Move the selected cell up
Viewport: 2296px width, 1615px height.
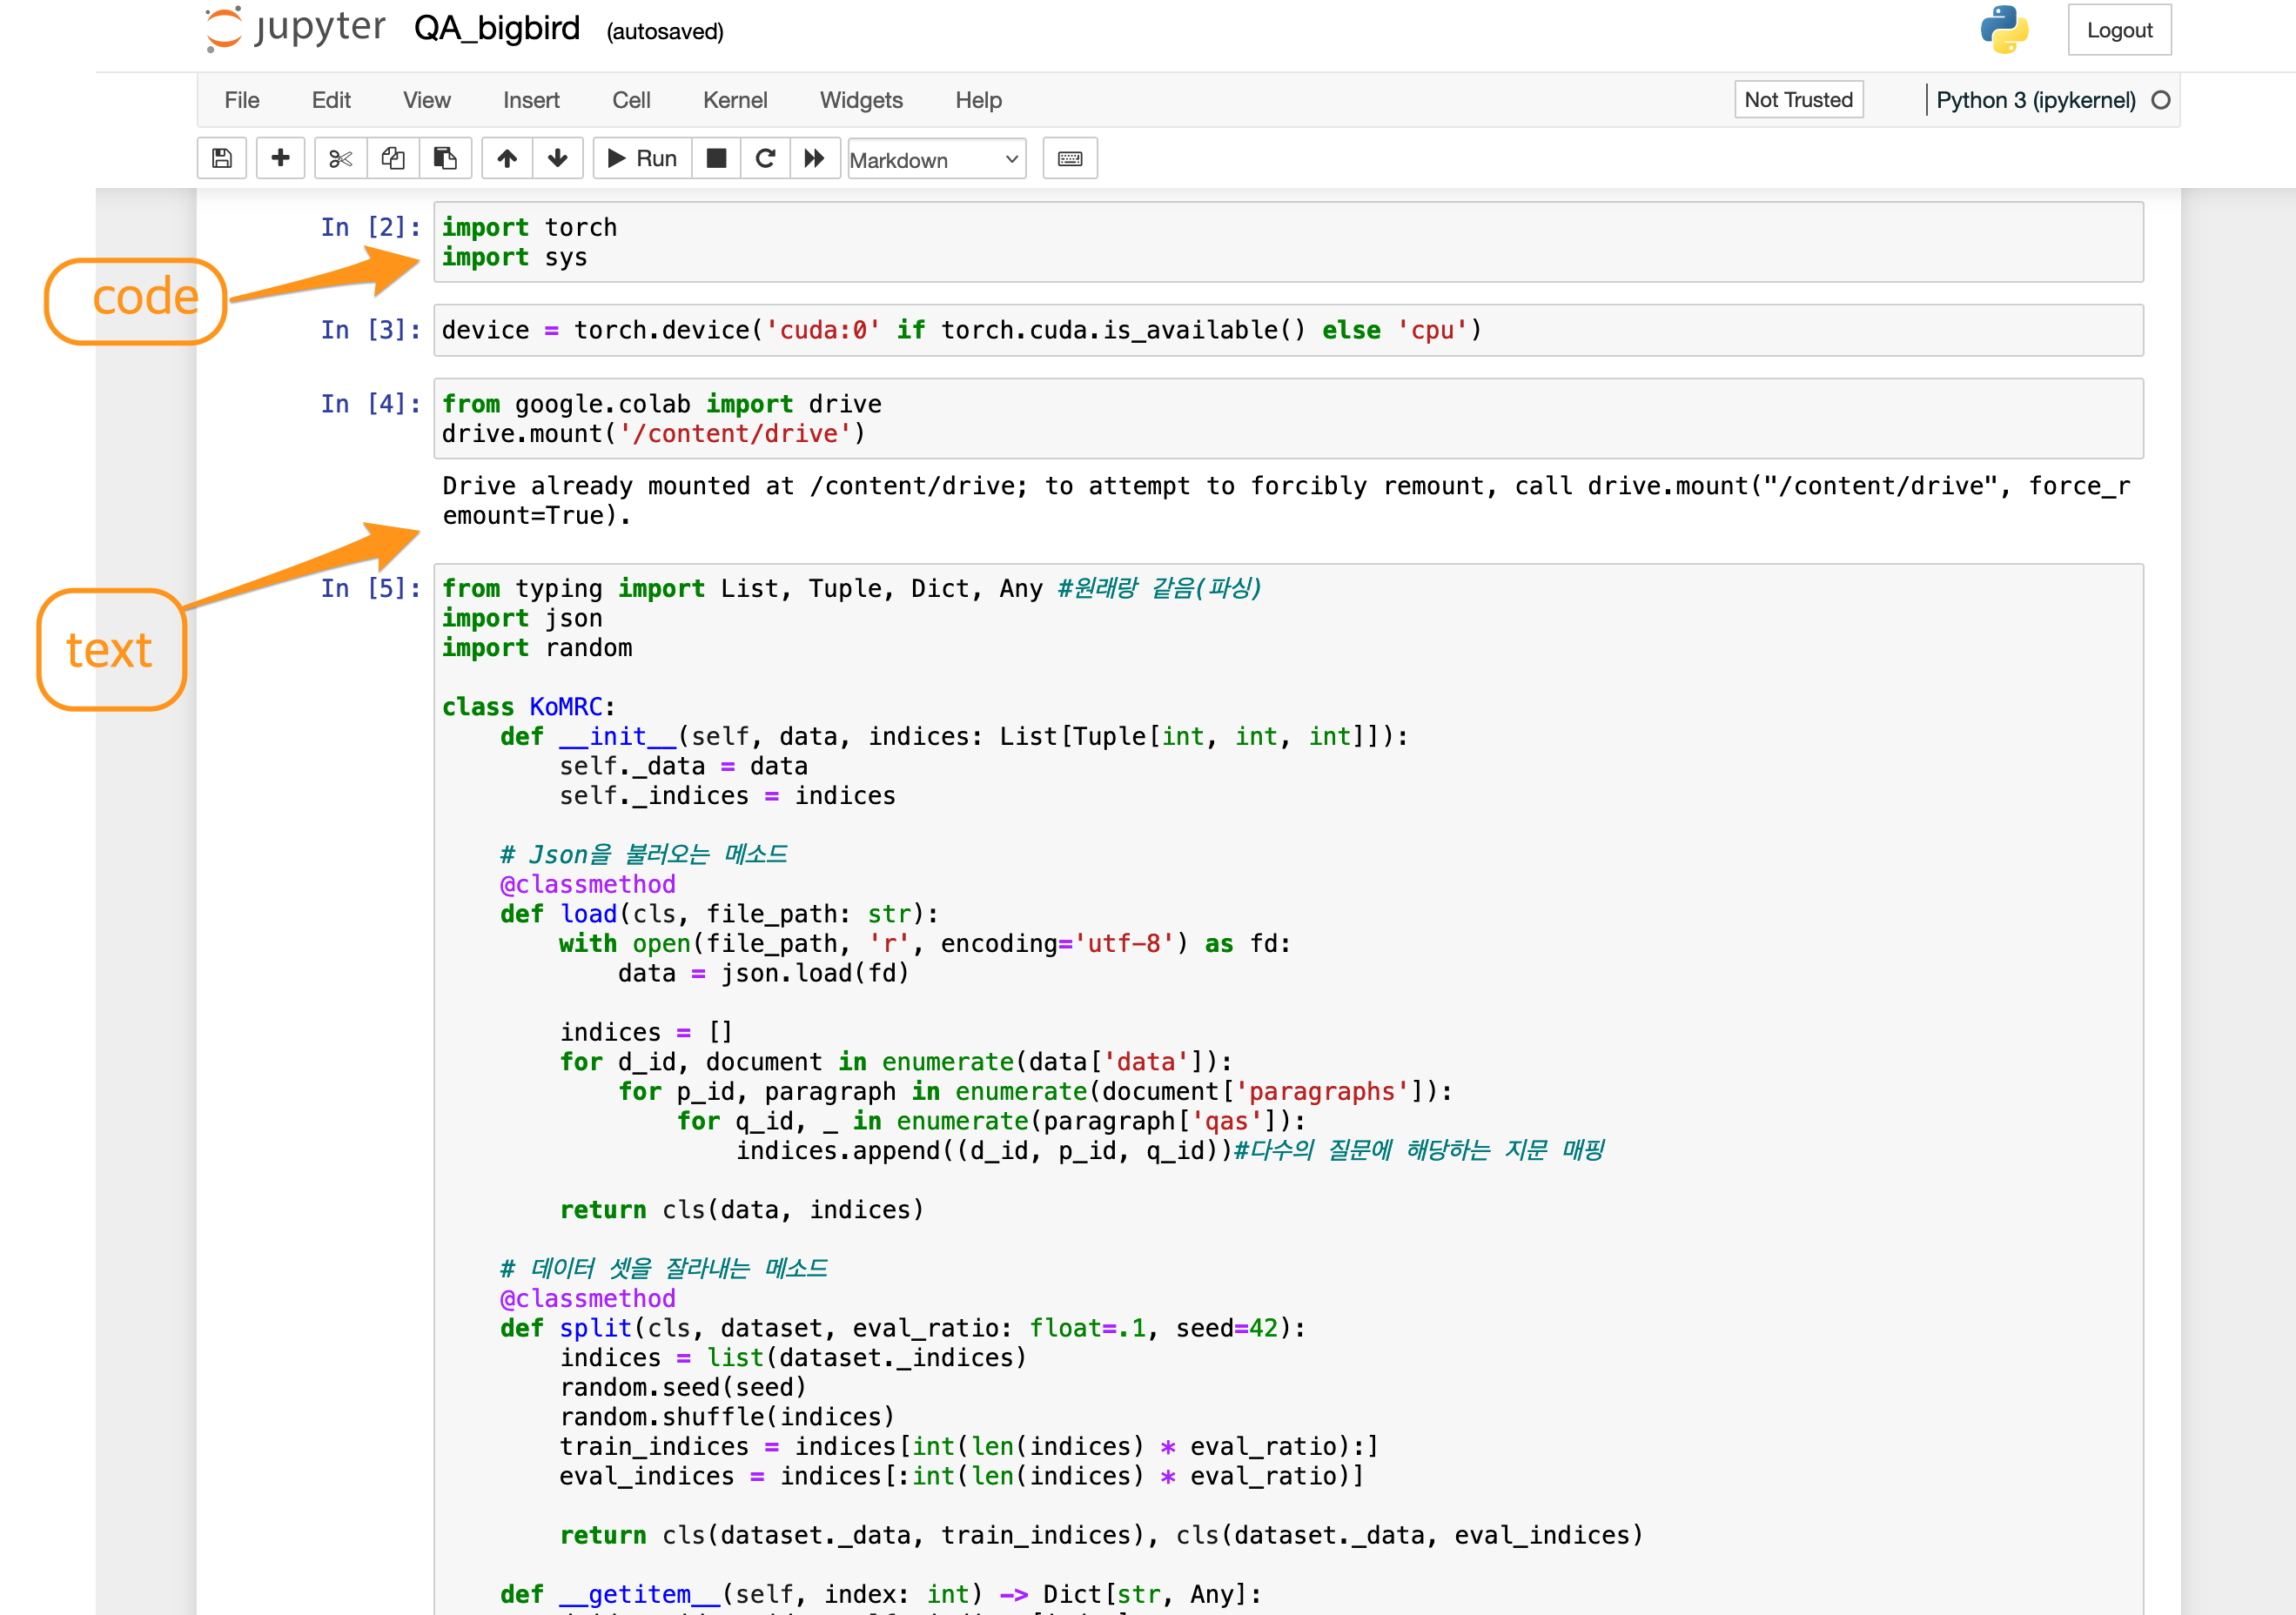[507, 158]
